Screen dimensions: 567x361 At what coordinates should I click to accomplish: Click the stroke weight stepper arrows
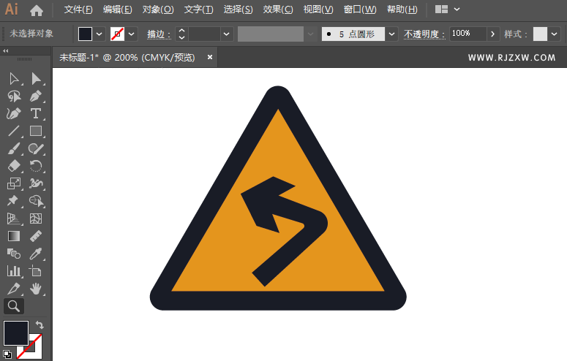[x=181, y=34]
